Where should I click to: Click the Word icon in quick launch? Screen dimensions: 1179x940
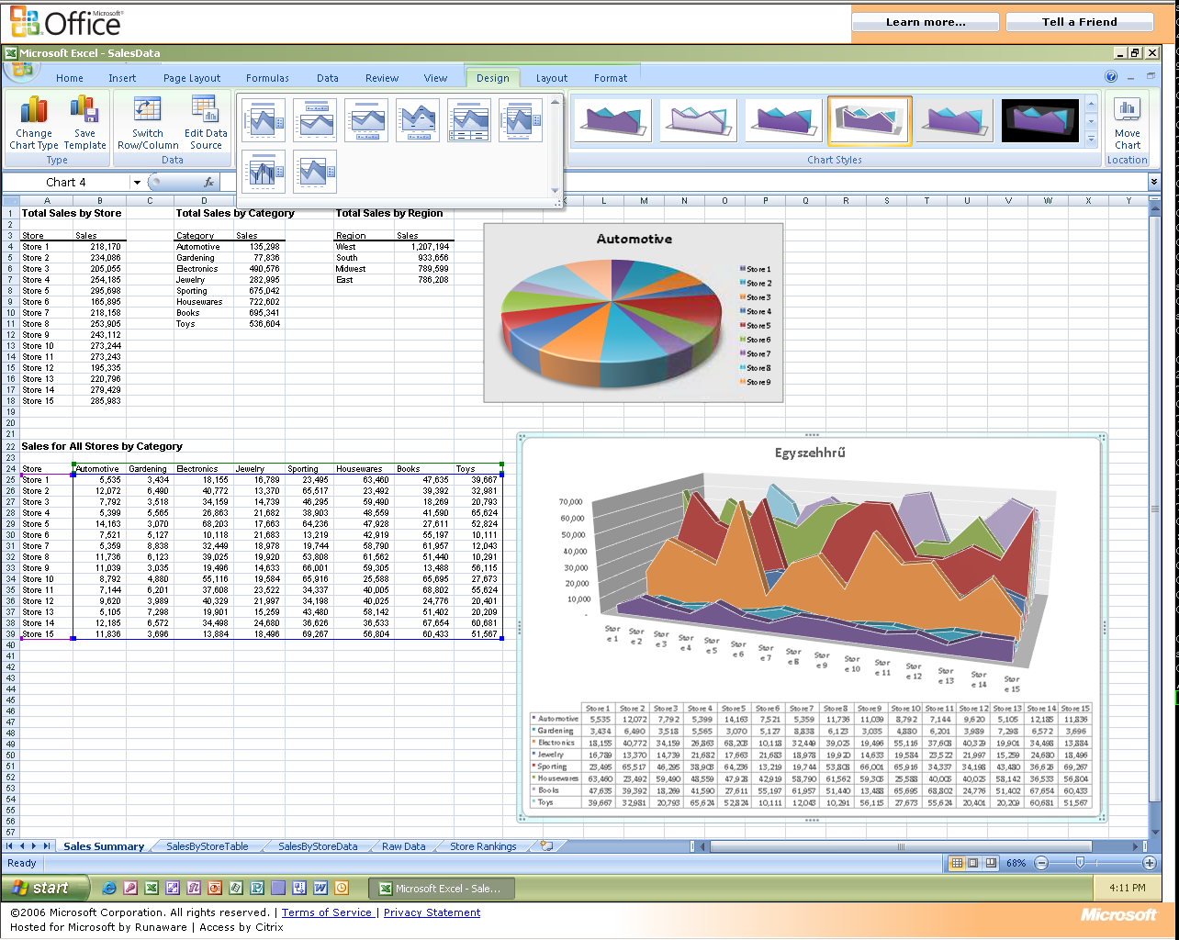(x=320, y=888)
